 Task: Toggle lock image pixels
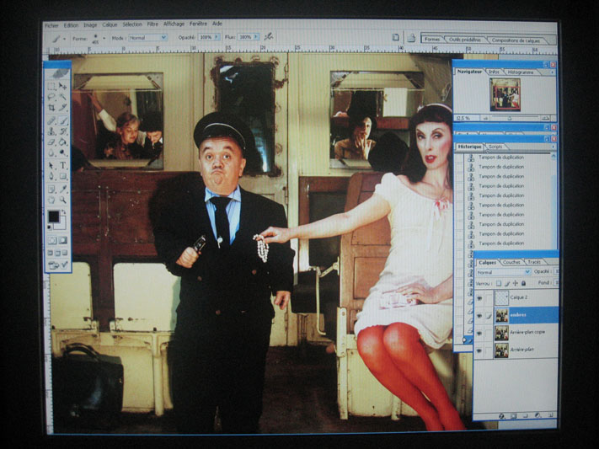tap(507, 283)
